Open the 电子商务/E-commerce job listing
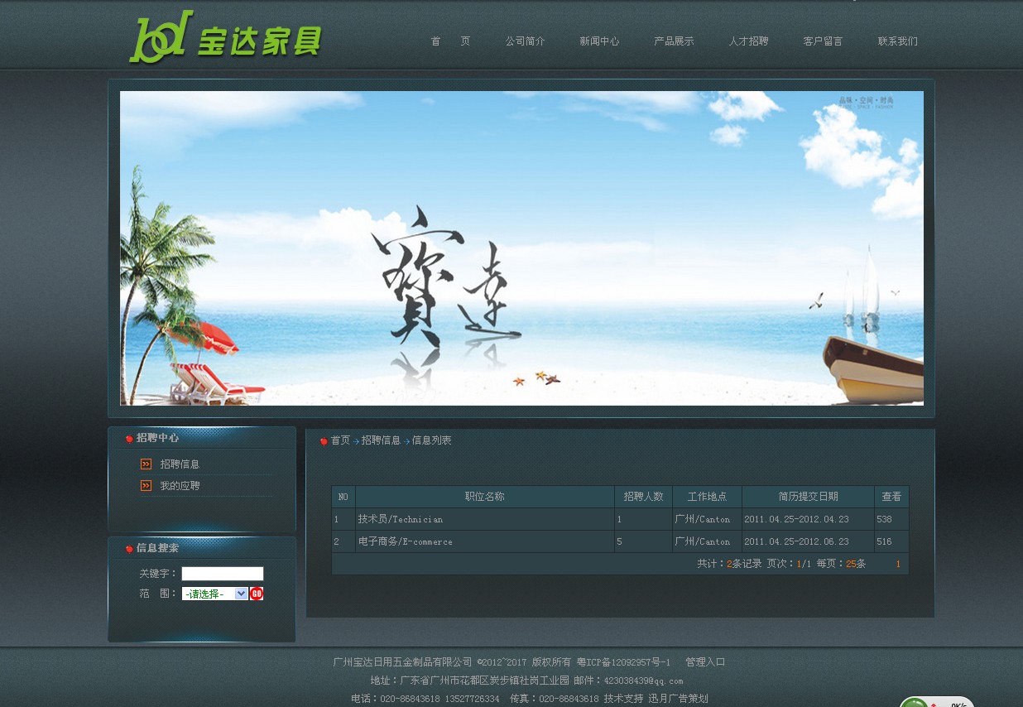1023x707 pixels. 405,542
